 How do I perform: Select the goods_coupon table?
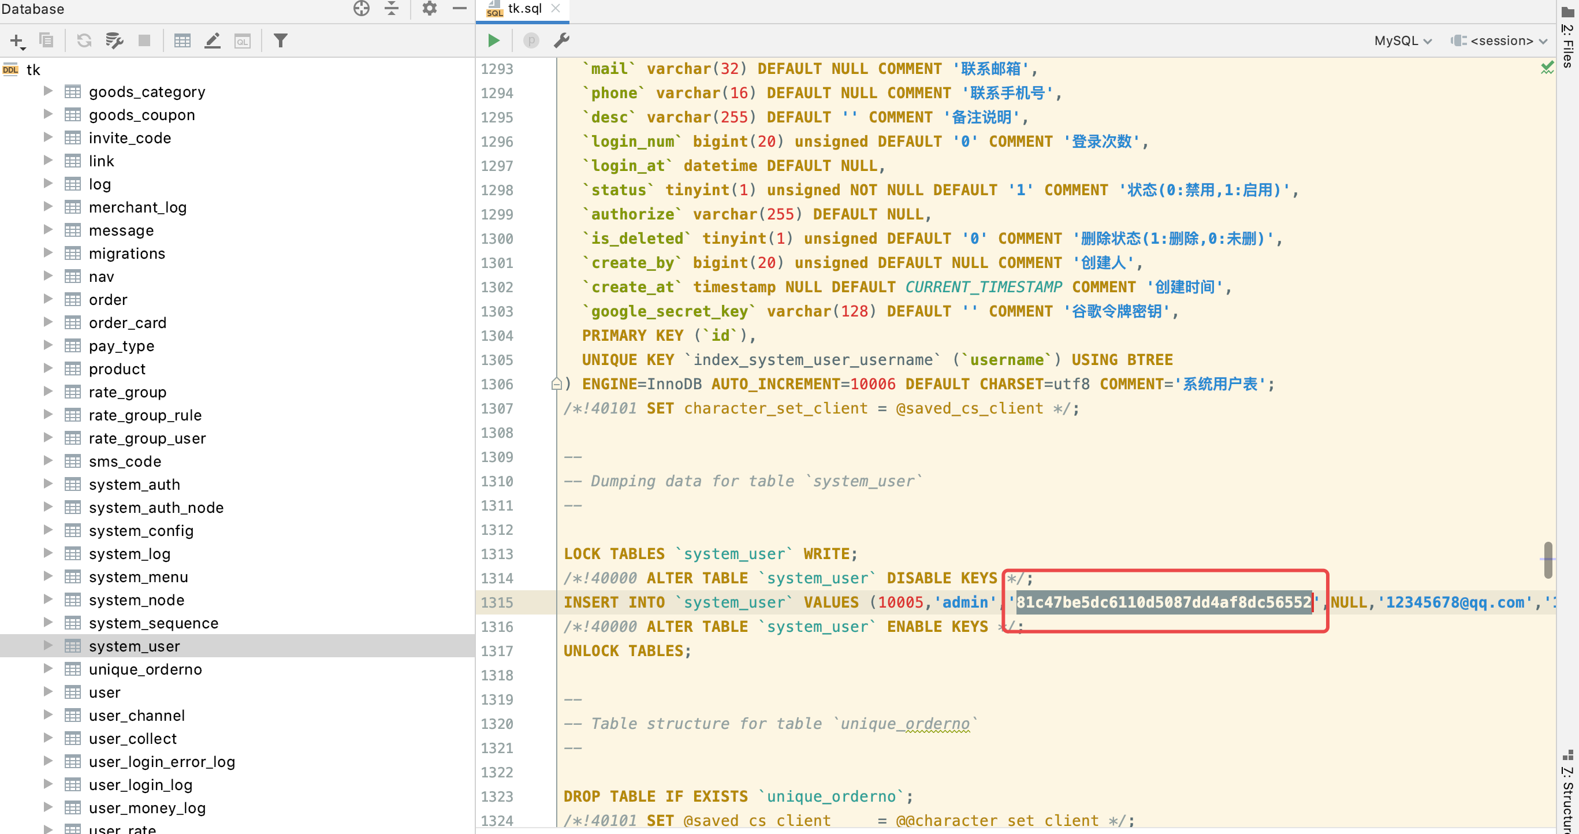click(142, 115)
